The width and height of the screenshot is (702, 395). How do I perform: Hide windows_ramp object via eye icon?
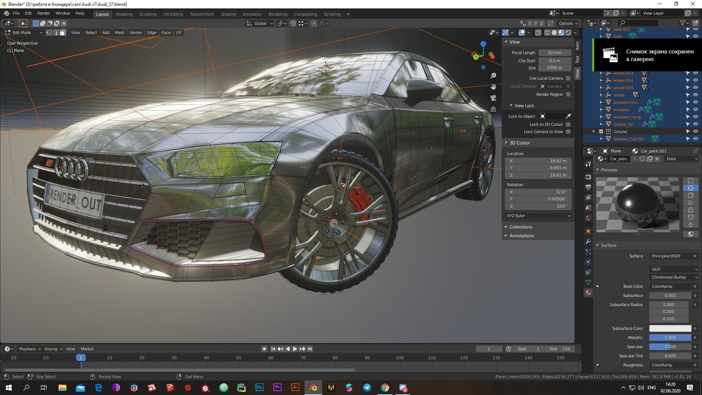click(x=695, y=117)
